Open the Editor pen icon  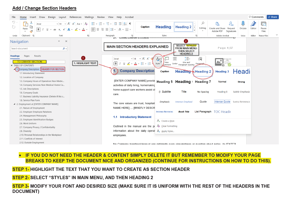(x=253, y=24)
